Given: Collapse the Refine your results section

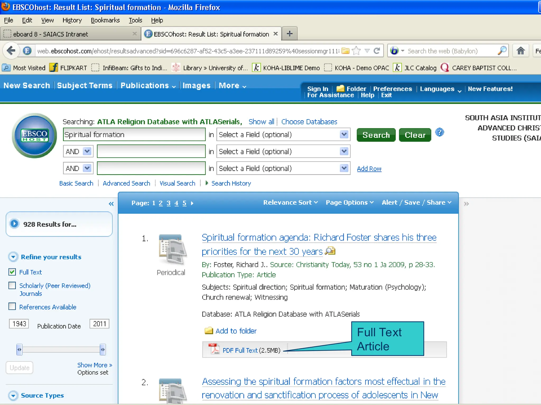Looking at the screenshot, I should pos(13,257).
